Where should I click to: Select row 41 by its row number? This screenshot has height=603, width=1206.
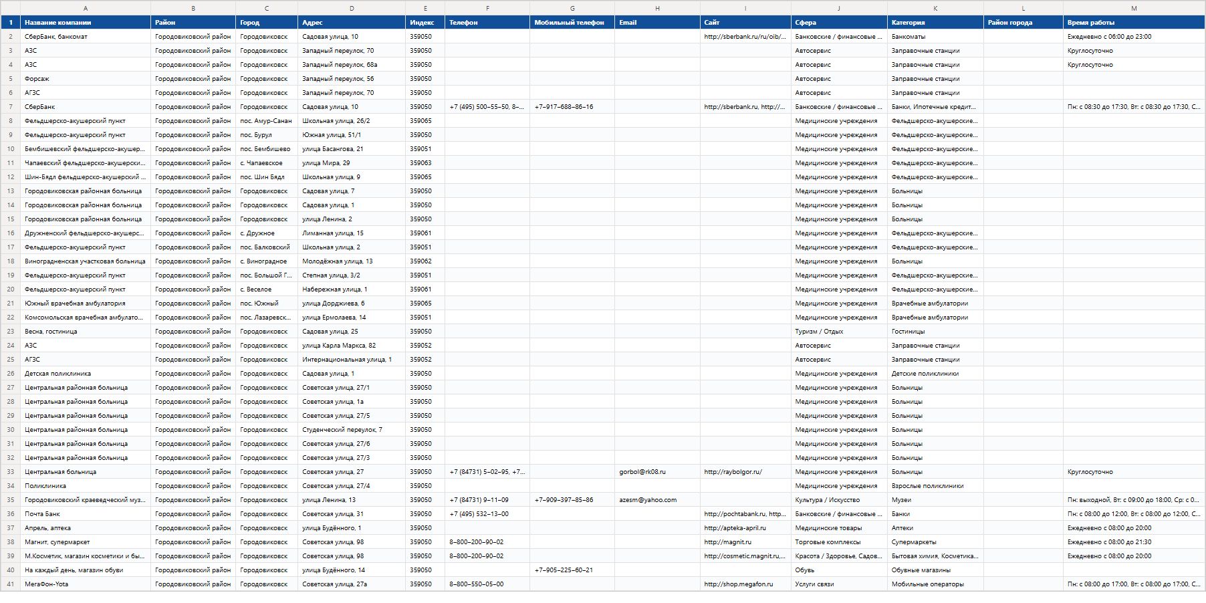pyautogui.click(x=11, y=584)
